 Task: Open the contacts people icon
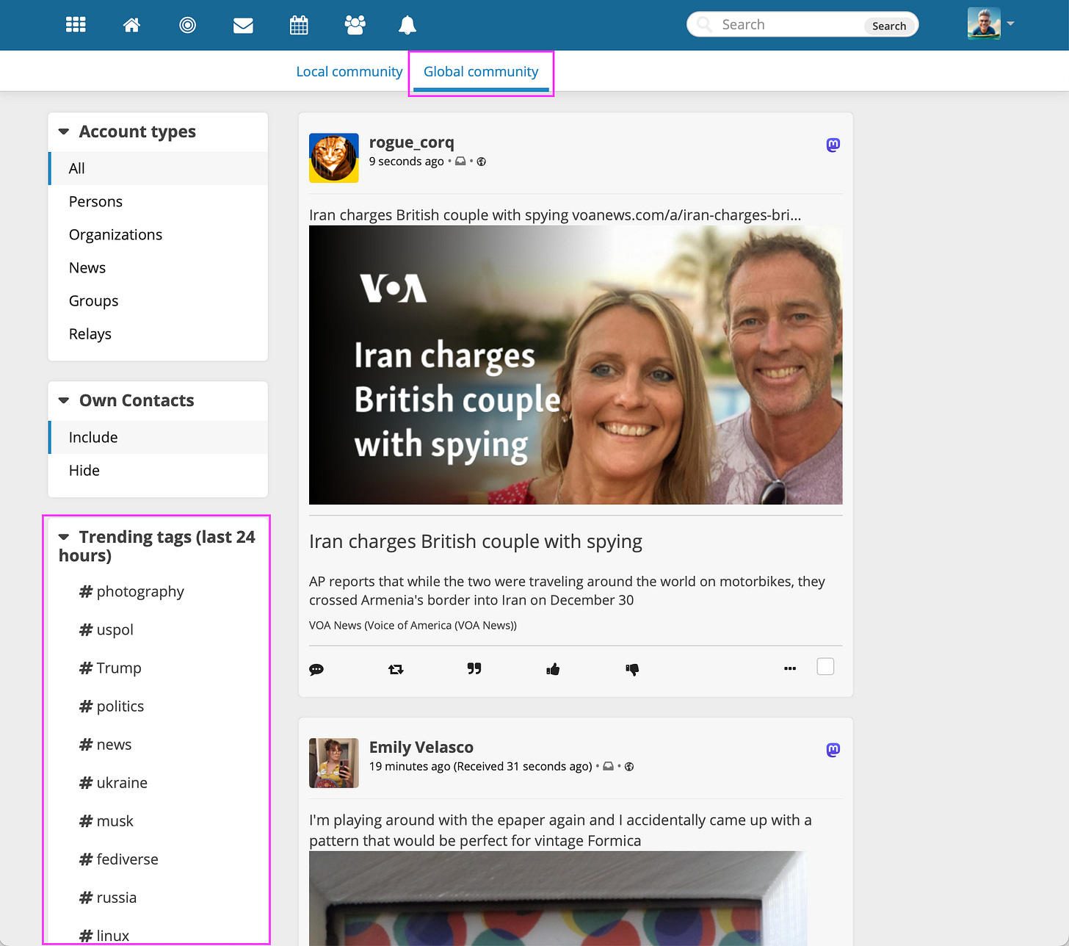coord(355,25)
